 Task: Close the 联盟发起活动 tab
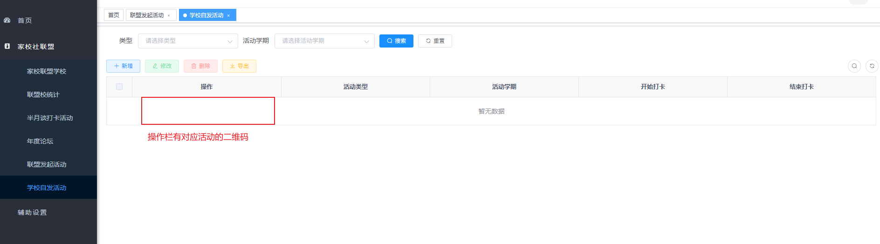tap(169, 15)
